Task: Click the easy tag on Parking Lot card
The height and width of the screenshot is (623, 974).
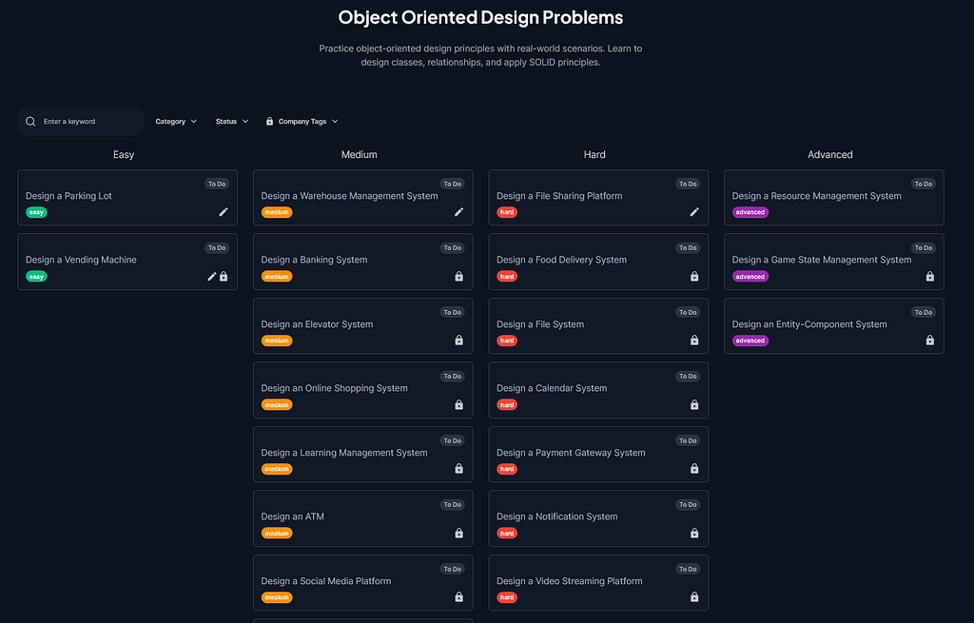Action: 37,212
